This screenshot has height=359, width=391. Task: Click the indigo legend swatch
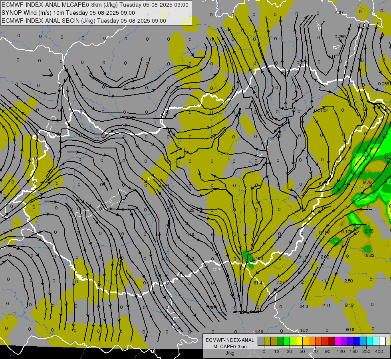tap(351, 341)
